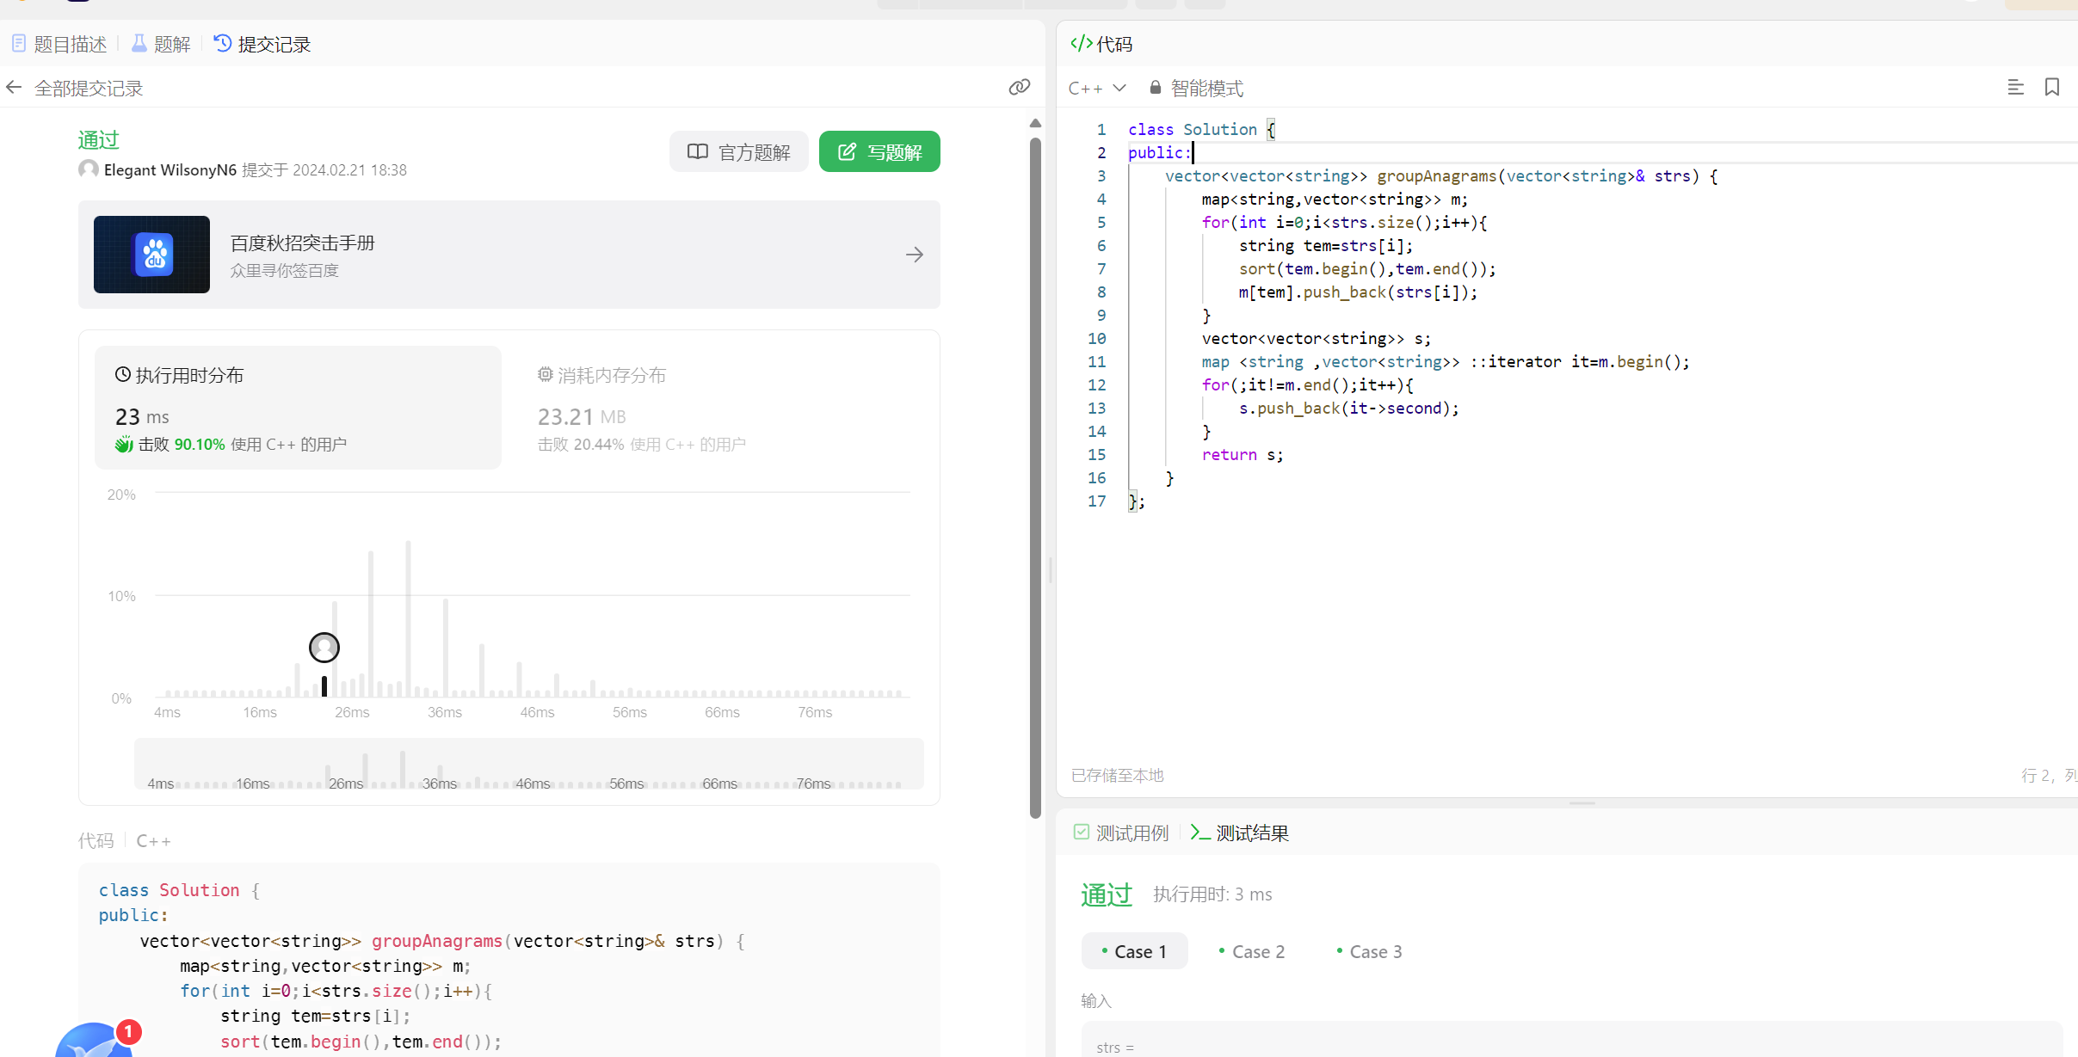Click the bookmark icon in code editor
Viewport: 2078px width, 1057px height.
point(2052,88)
